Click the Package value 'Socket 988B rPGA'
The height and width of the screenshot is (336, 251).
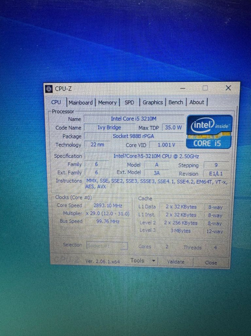(x=134, y=136)
